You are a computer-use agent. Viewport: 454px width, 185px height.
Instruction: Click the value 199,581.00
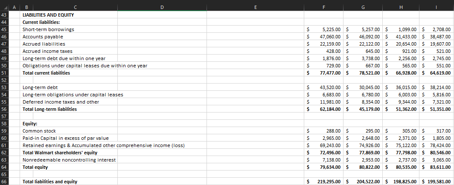point(439,182)
